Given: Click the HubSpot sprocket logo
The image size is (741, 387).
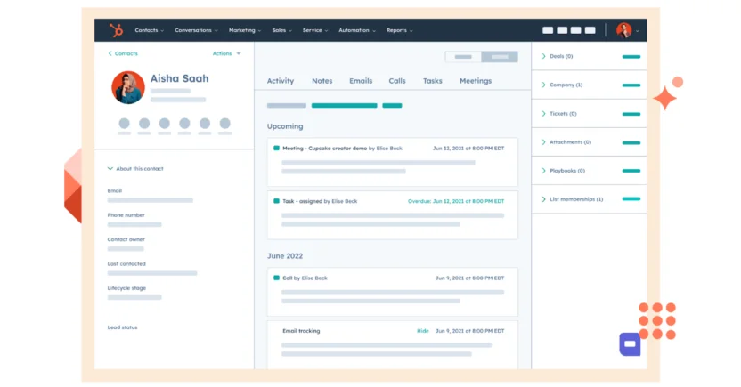Looking at the screenshot, I should point(116,30).
